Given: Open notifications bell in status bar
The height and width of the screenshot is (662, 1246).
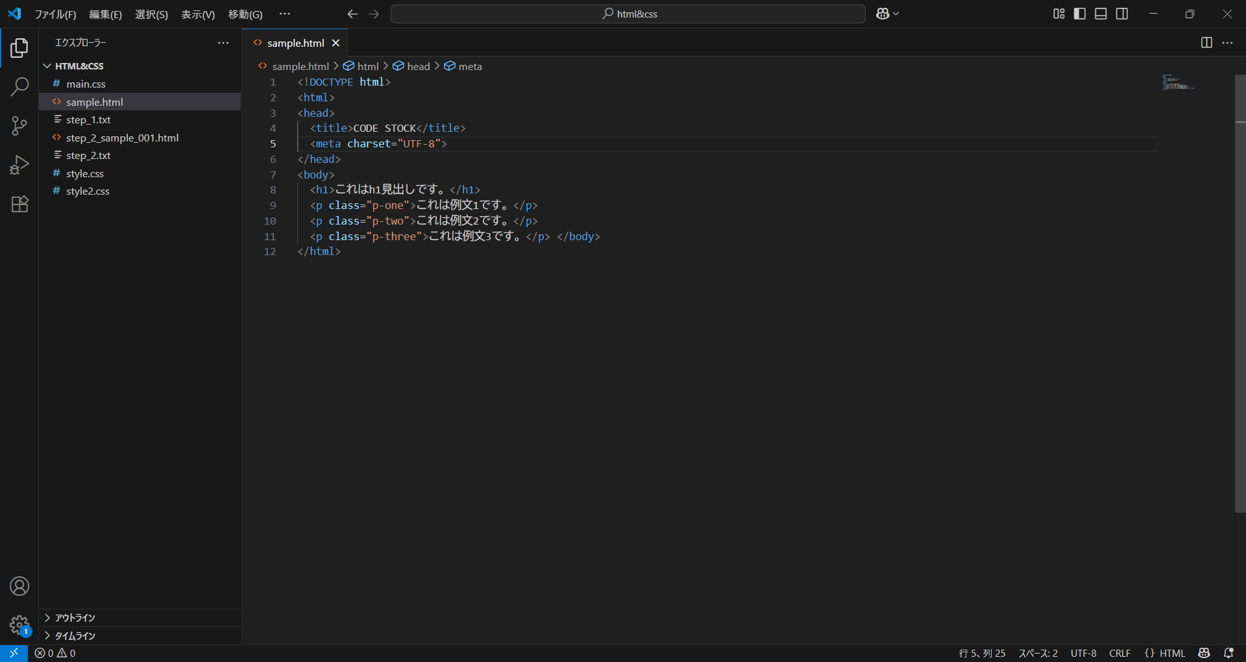Looking at the screenshot, I should [1228, 653].
